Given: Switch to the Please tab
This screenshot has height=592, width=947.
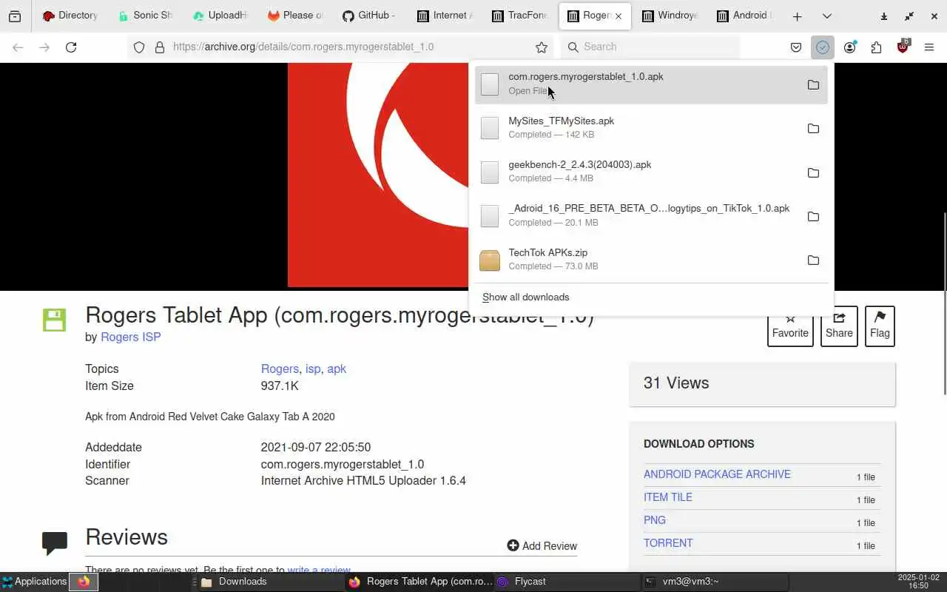Looking at the screenshot, I should click(x=294, y=16).
